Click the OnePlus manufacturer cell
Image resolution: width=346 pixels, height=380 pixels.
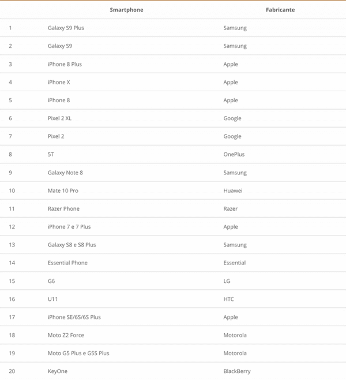click(234, 154)
